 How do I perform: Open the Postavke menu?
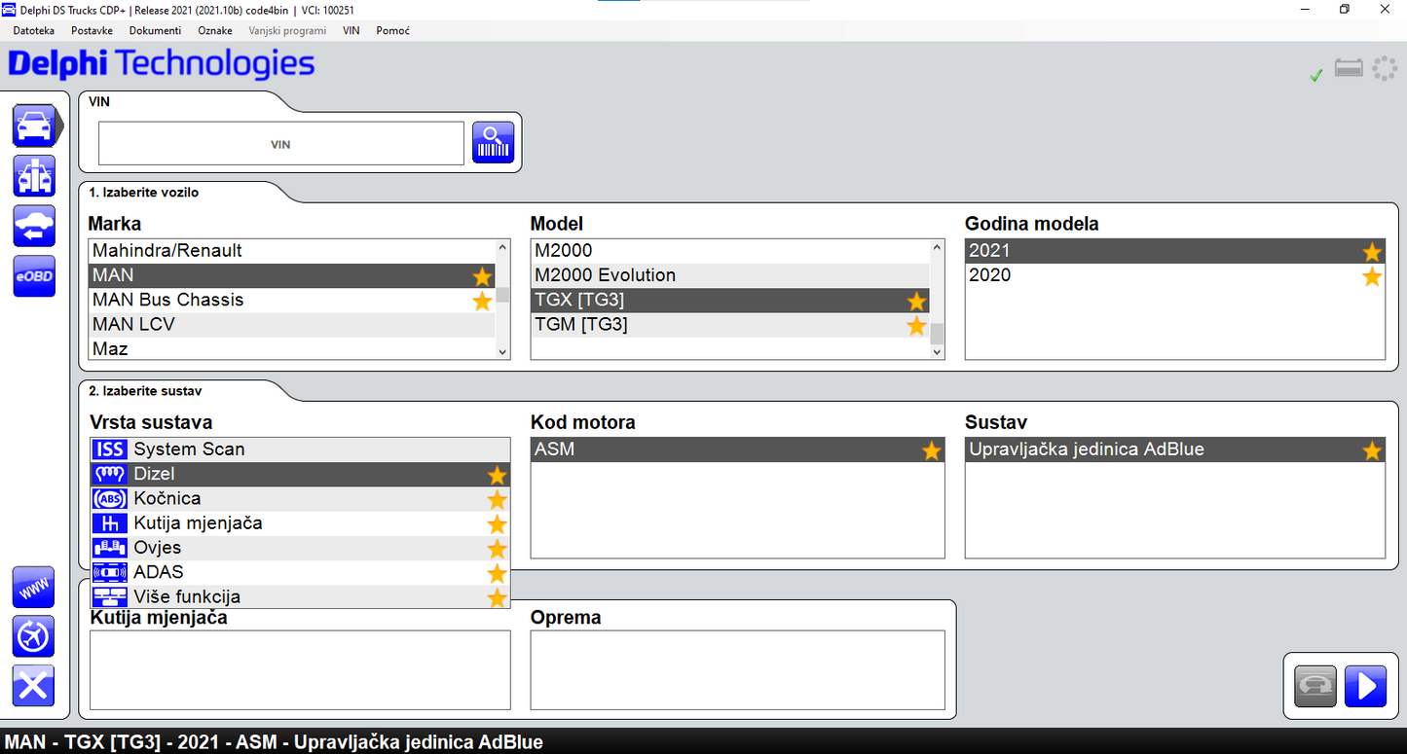pos(92,31)
